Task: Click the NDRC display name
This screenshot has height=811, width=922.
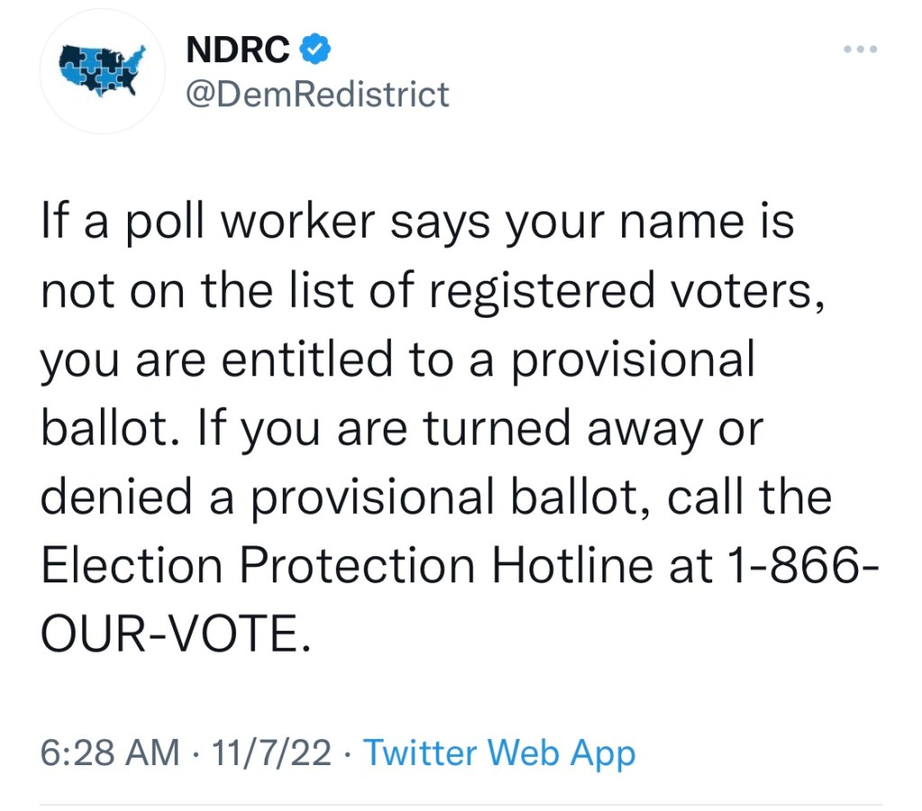Action: pyautogui.click(x=238, y=51)
